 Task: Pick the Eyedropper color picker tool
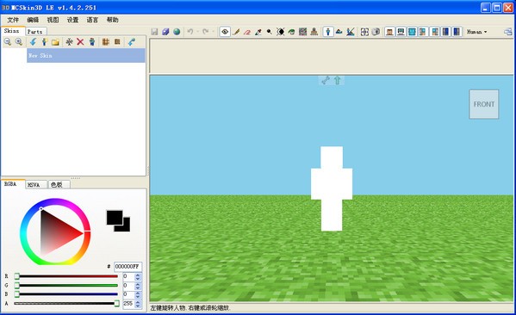pyautogui.click(x=258, y=32)
